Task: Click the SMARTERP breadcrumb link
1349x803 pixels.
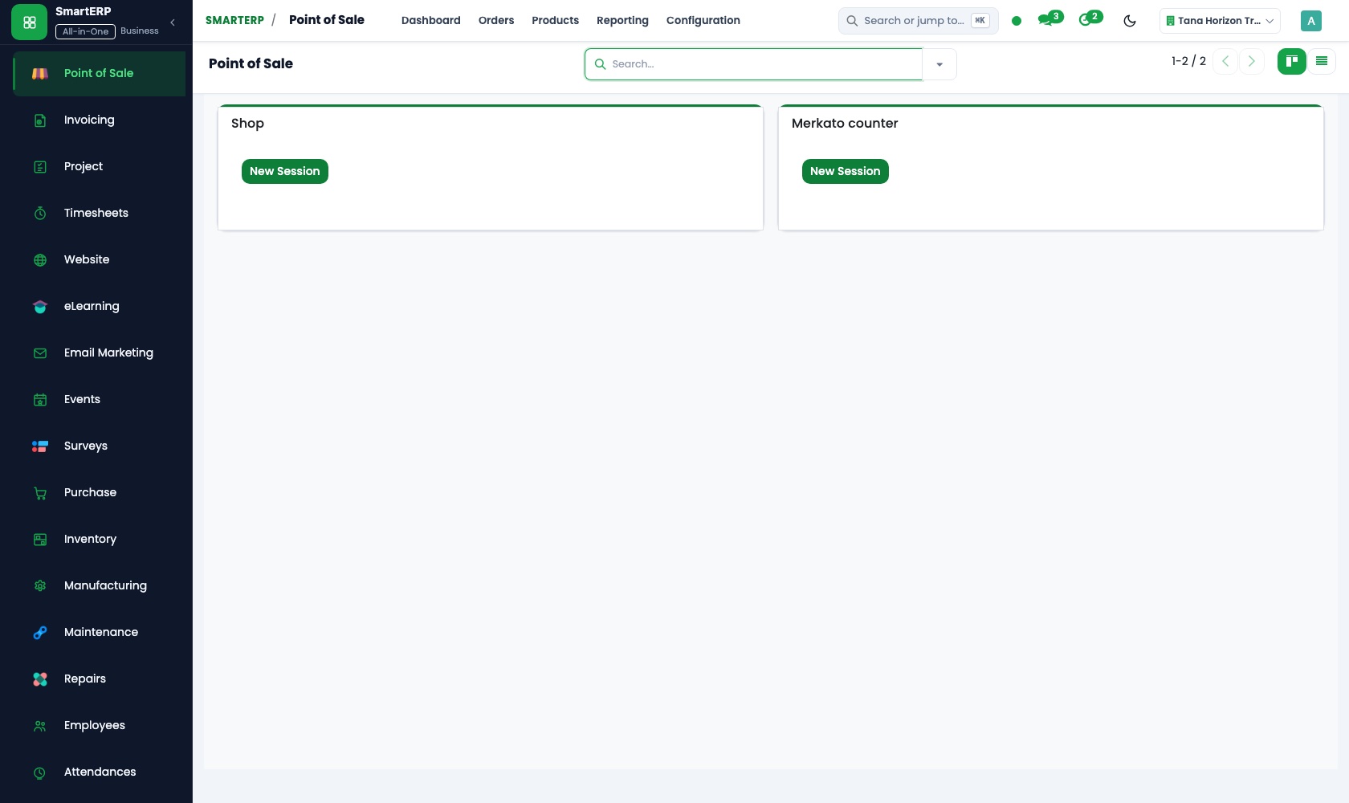Action: pyautogui.click(x=234, y=20)
